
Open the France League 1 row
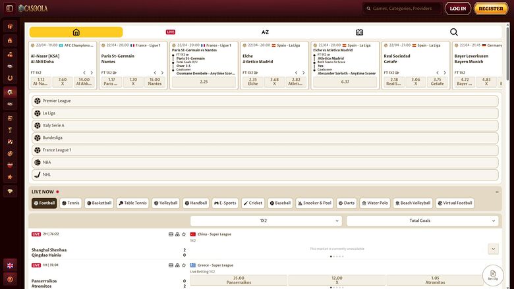[x=265, y=150]
